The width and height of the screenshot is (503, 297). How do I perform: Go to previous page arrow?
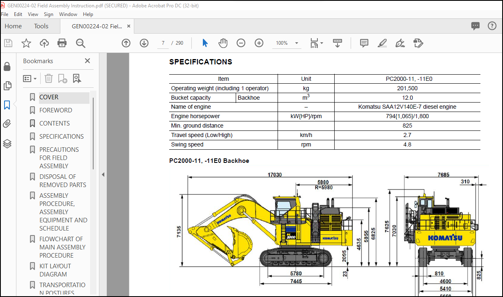pyautogui.click(x=126, y=43)
